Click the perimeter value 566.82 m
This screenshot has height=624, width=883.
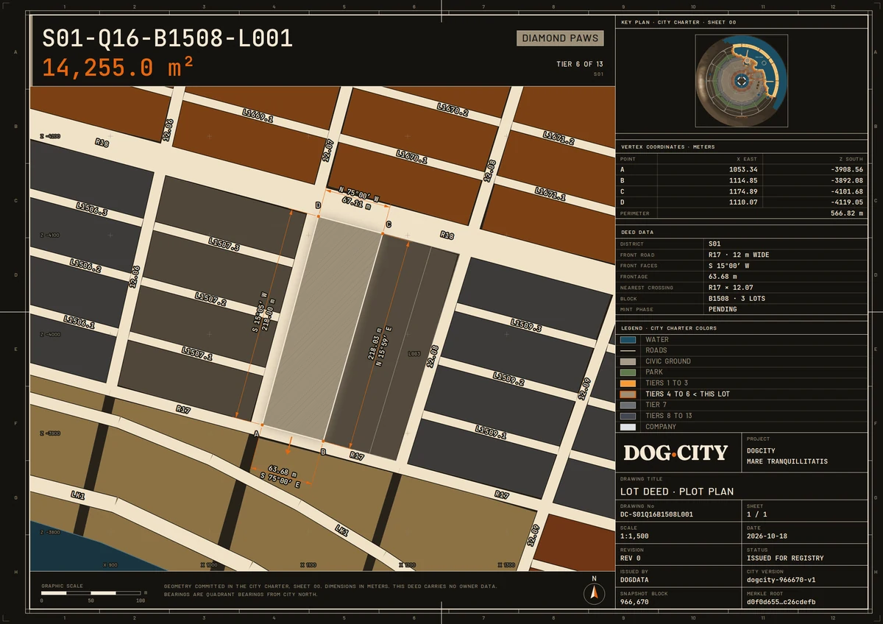[845, 213]
